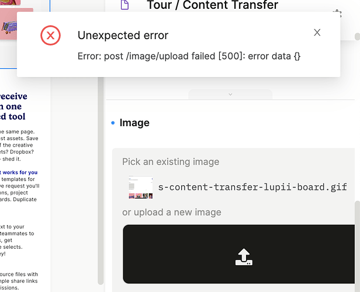The width and height of the screenshot is (360, 292).
Task: Click the 'Pick an existing image' label
Action: point(171,162)
